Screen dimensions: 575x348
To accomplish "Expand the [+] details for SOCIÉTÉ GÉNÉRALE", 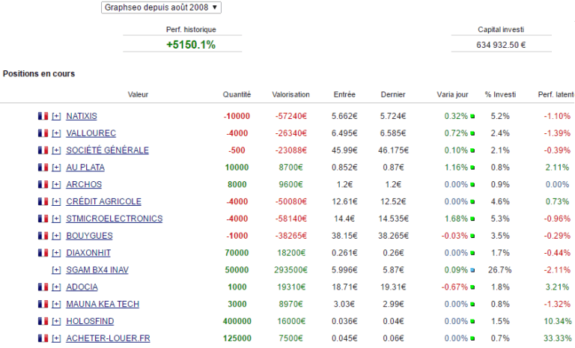I will [56, 150].
